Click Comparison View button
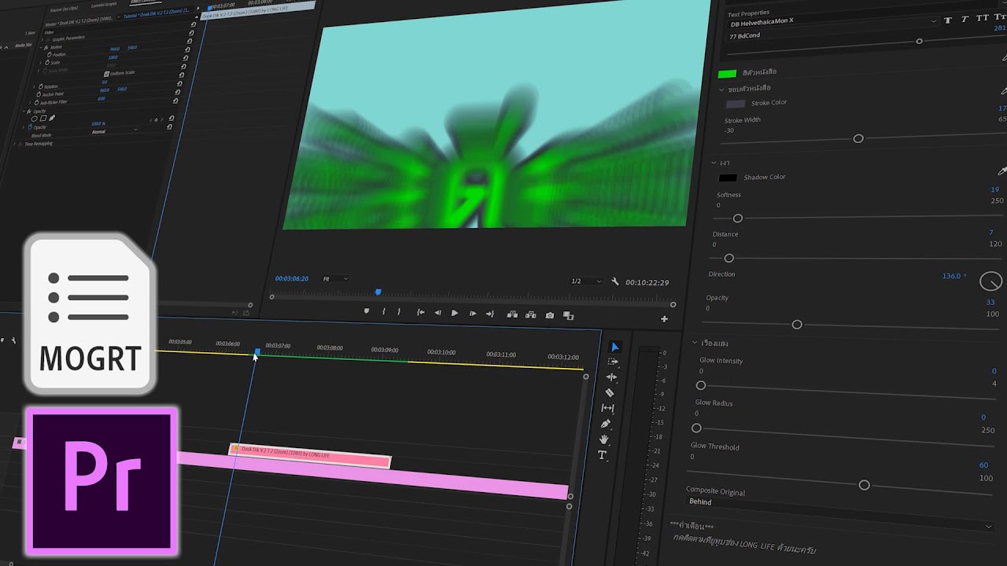This screenshot has height=566, width=1007. [x=568, y=315]
